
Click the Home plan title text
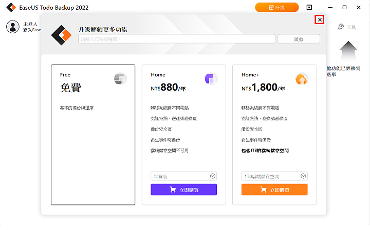click(x=158, y=75)
